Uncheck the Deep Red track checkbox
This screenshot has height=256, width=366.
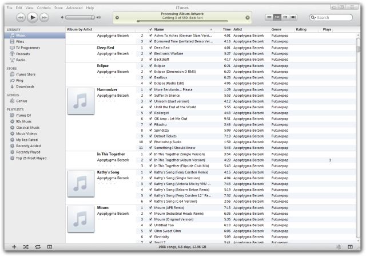[150, 48]
